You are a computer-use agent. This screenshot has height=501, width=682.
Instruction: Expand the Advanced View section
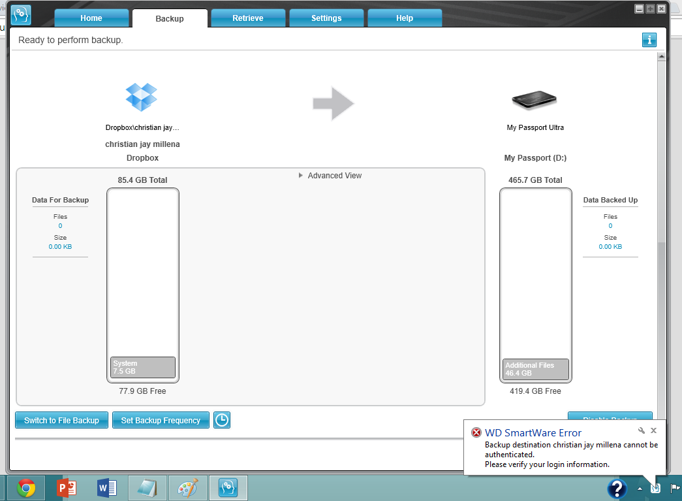coord(331,176)
